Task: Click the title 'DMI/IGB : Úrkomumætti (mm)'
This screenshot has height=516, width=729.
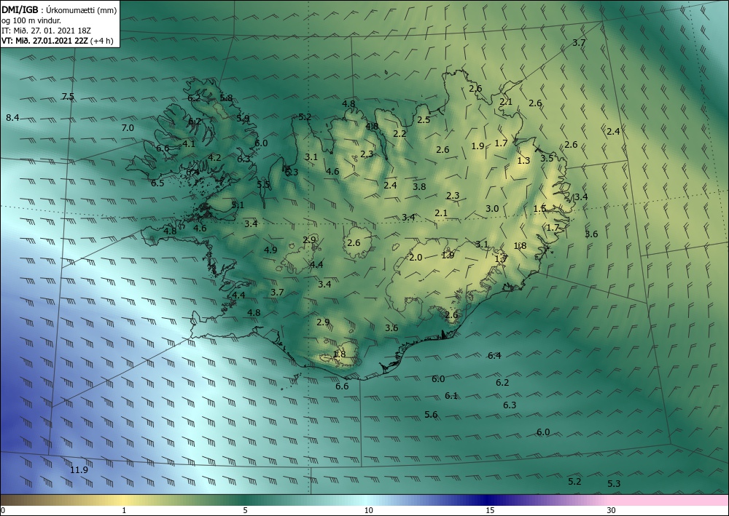Action: pos(59,9)
